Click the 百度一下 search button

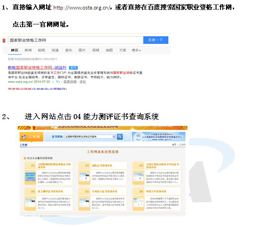[x=155, y=40]
